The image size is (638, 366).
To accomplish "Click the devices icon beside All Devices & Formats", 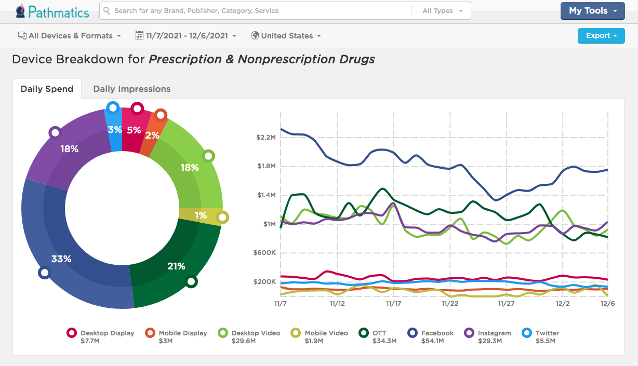I will point(22,35).
